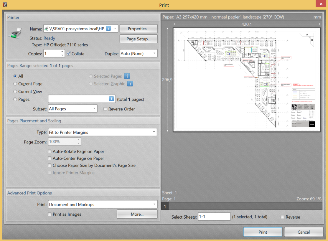This screenshot has width=328, height=241.
Task: Open the scaling Type dropdown
Action: tap(102, 132)
